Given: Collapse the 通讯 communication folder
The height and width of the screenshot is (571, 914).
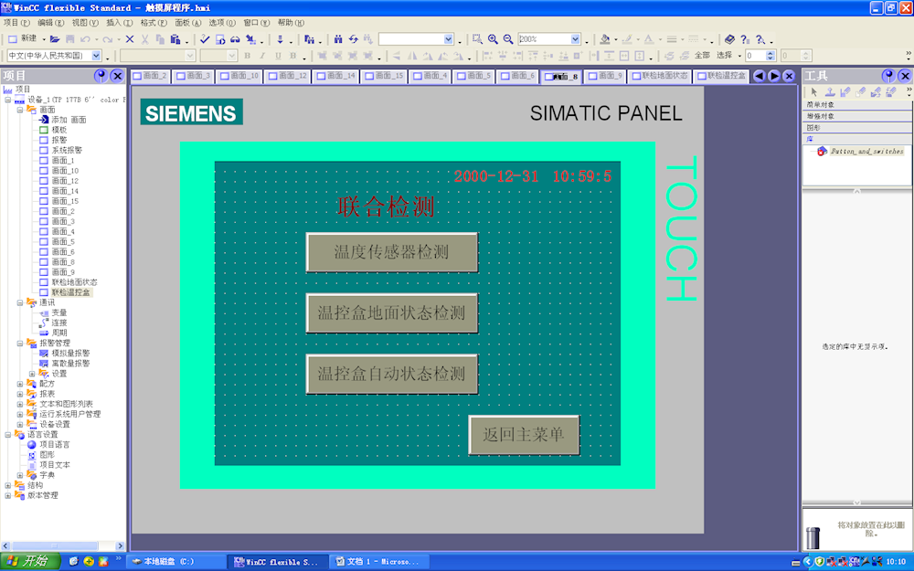Looking at the screenshot, I should coord(20,302).
